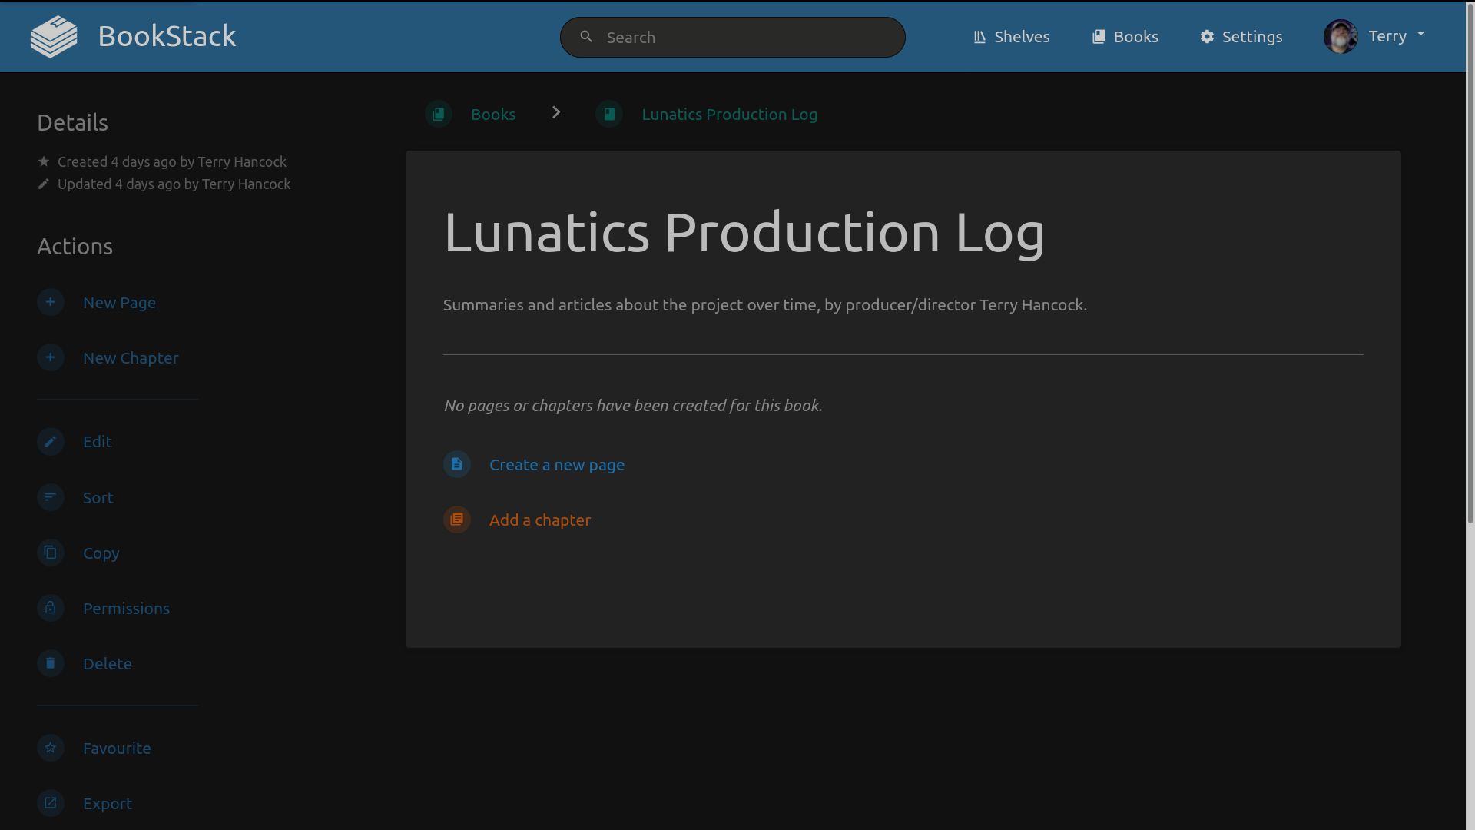Open Permissions via the lock icon
Image resolution: width=1475 pixels, height=830 pixels.
(51, 608)
